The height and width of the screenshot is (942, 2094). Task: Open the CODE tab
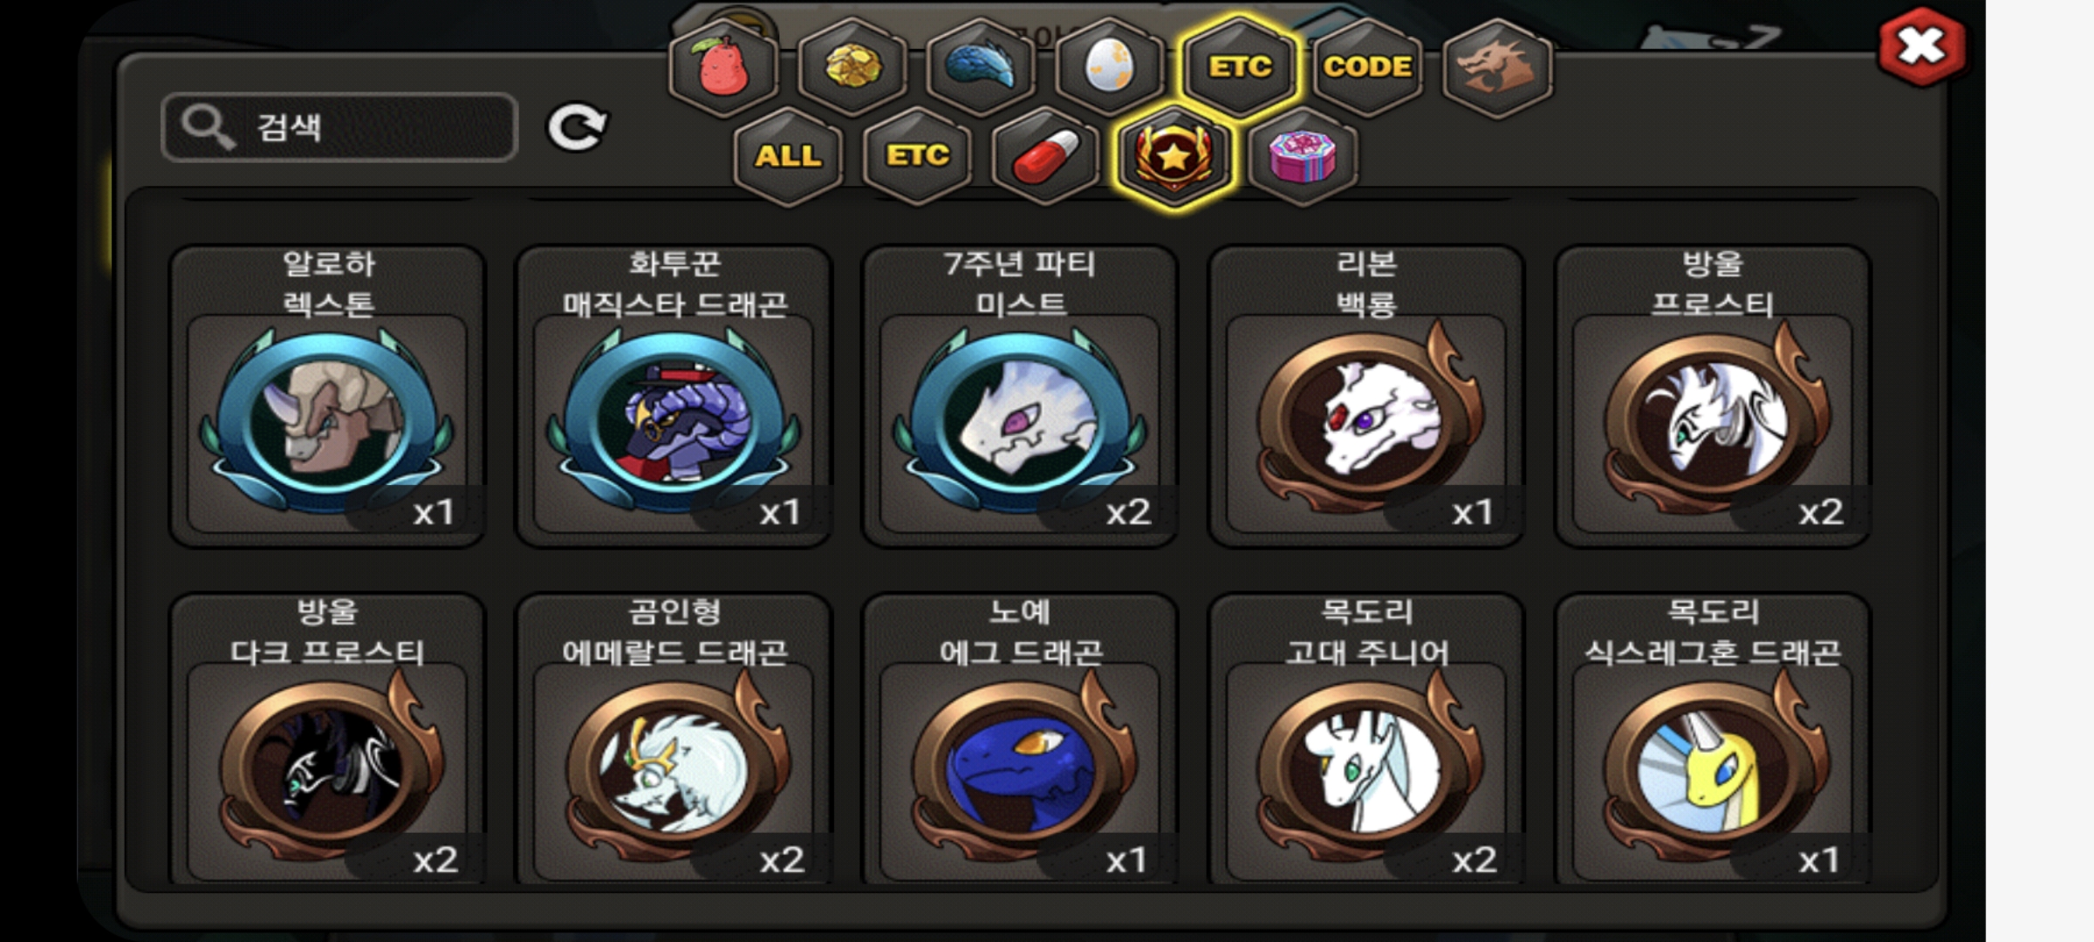[1367, 68]
